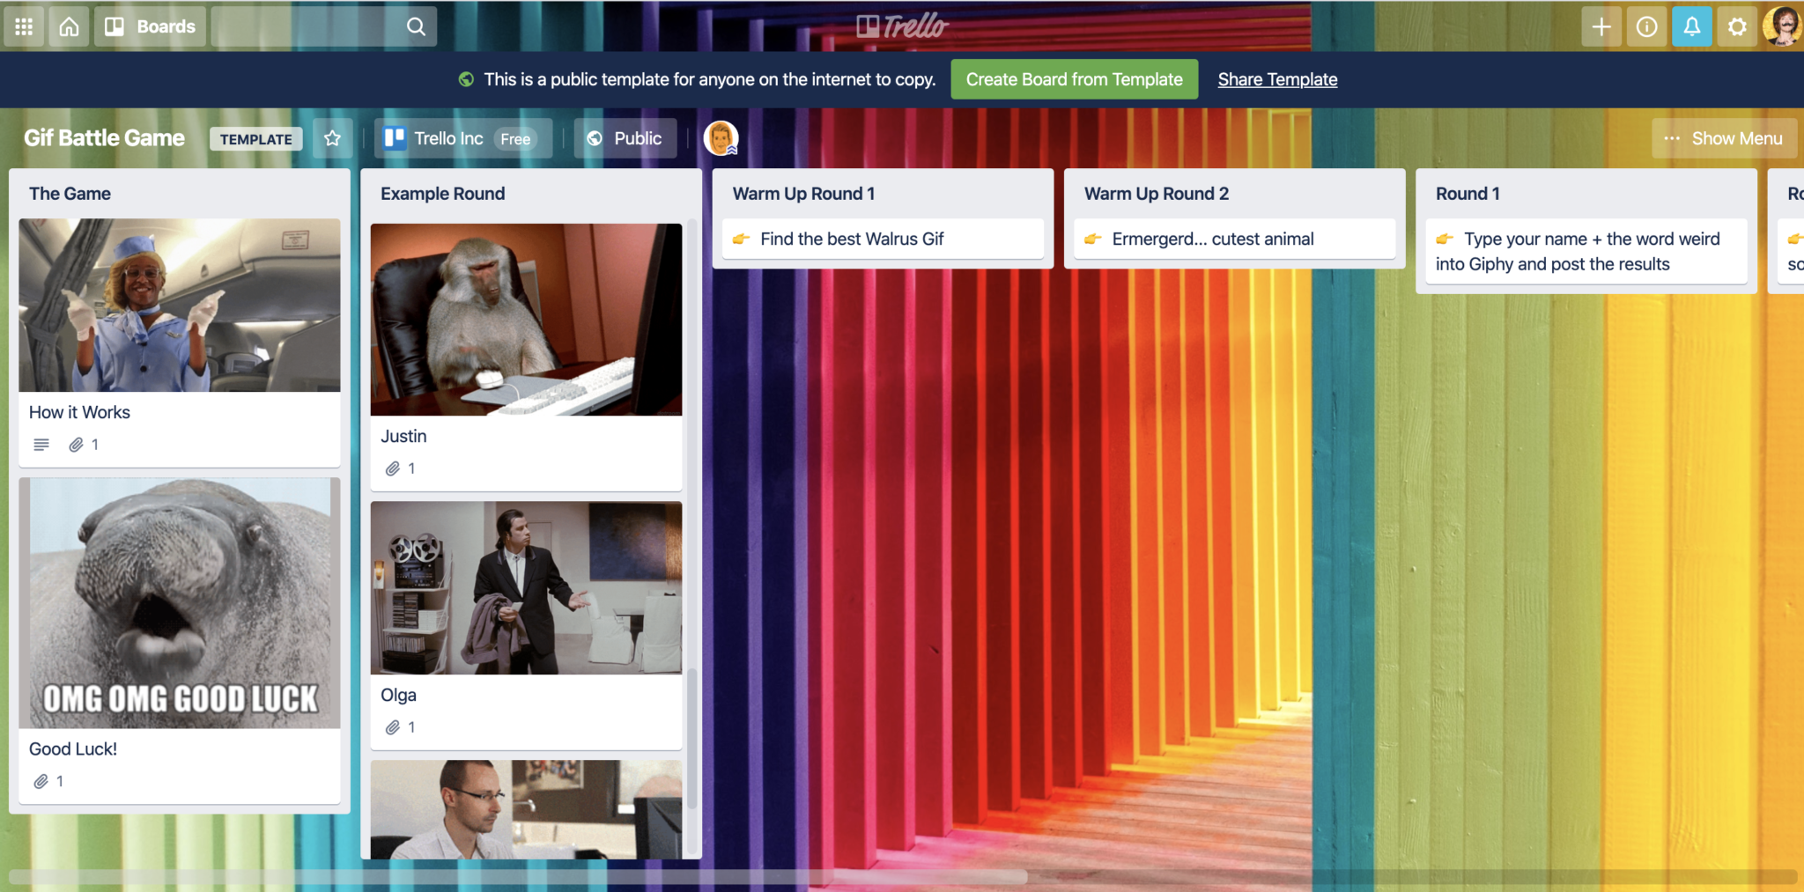This screenshot has width=1804, height=892.
Task: Click the TEMPLATE badge
Action: 255,138
